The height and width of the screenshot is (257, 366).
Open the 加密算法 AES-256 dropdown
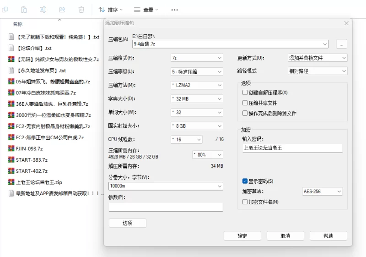323,191
